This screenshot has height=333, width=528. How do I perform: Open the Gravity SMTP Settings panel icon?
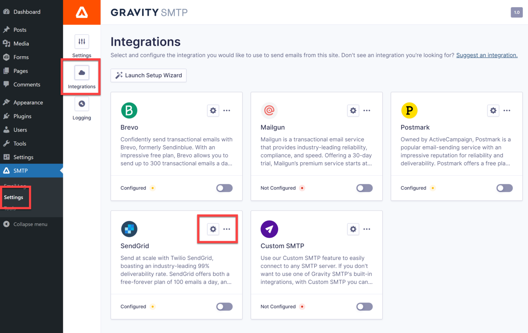[x=81, y=41]
